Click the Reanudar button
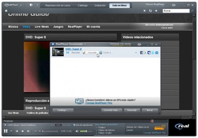 (x=132, y=110)
